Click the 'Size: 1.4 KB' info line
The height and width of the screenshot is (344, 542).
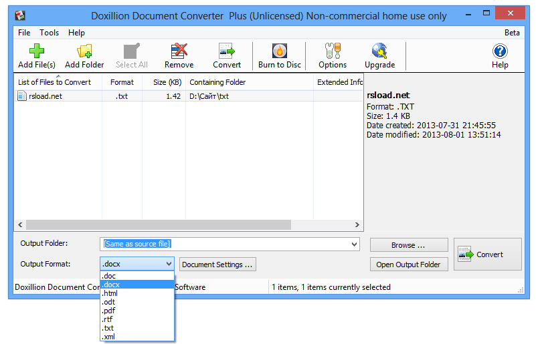coord(388,116)
